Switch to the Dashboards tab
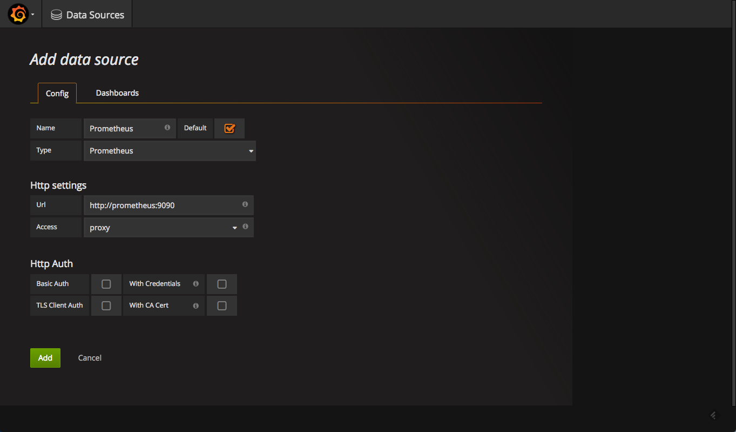This screenshot has height=432, width=736. tap(117, 93)
